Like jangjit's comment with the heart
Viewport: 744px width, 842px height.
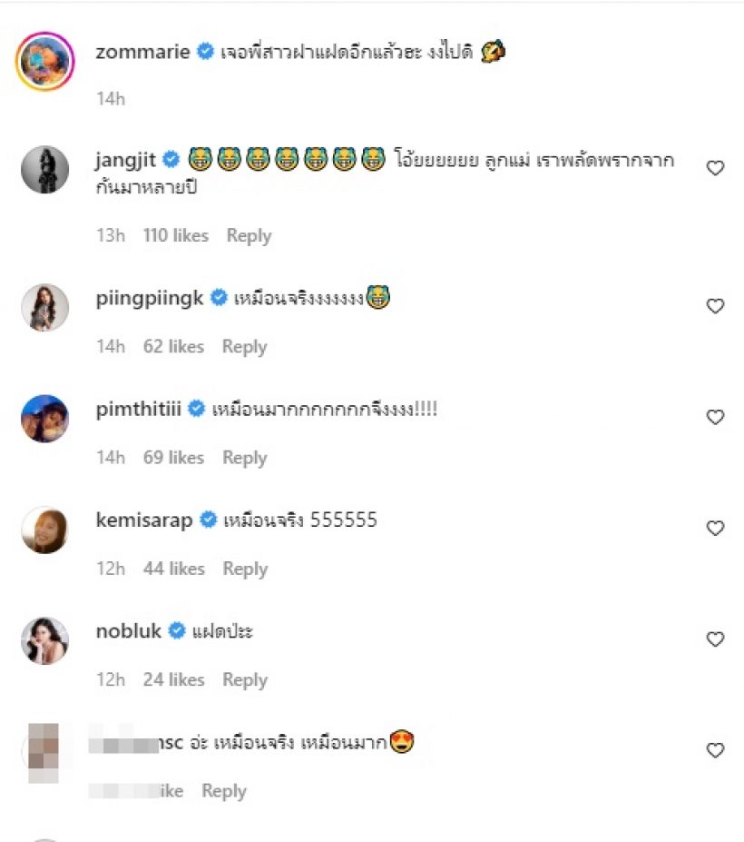[715, 168]
